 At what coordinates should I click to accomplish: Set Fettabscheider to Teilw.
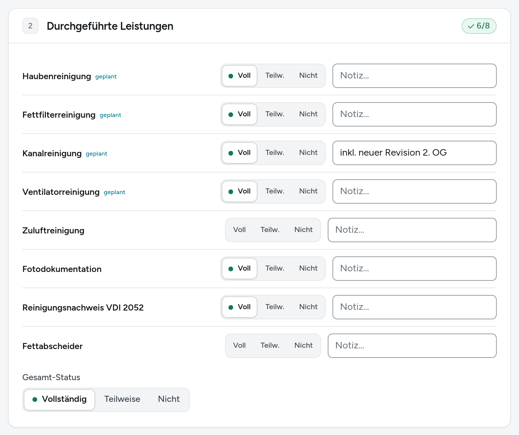coord(270,346)
